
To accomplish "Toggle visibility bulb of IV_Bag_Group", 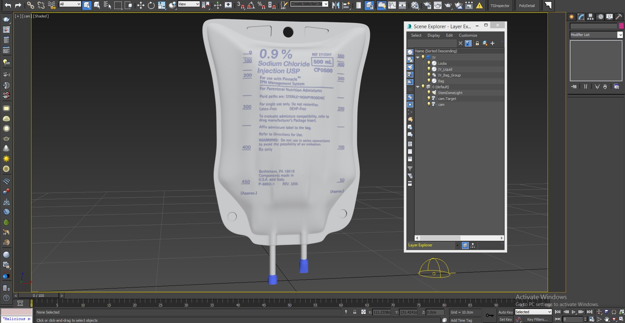I will [429, 75].
